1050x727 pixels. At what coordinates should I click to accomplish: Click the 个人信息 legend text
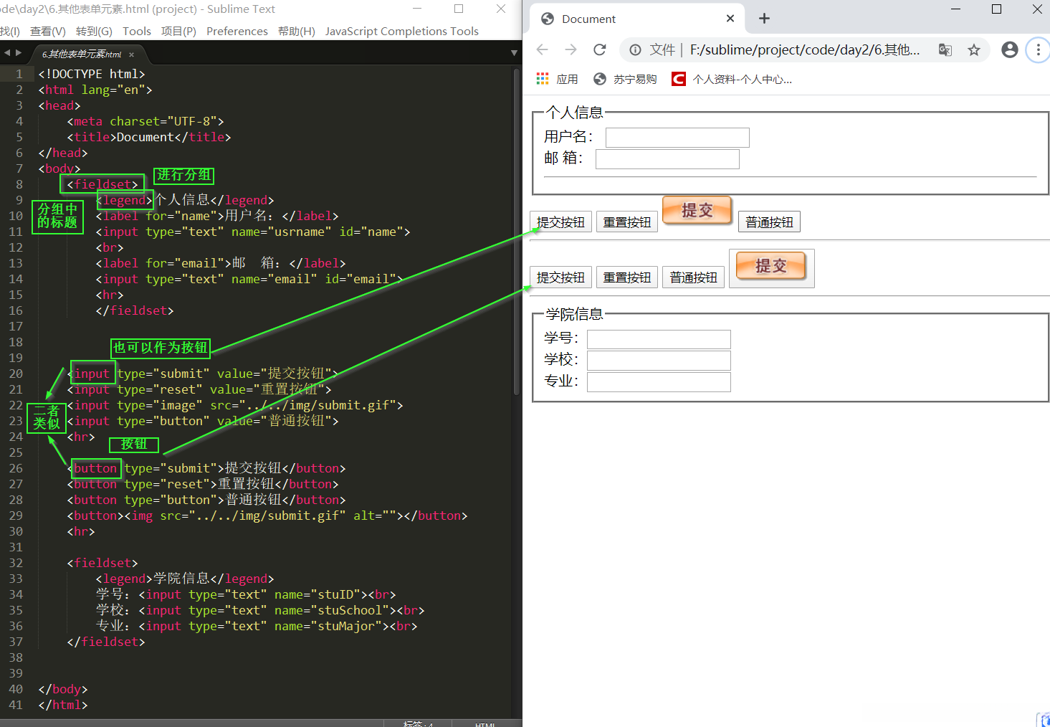point(575,113)
